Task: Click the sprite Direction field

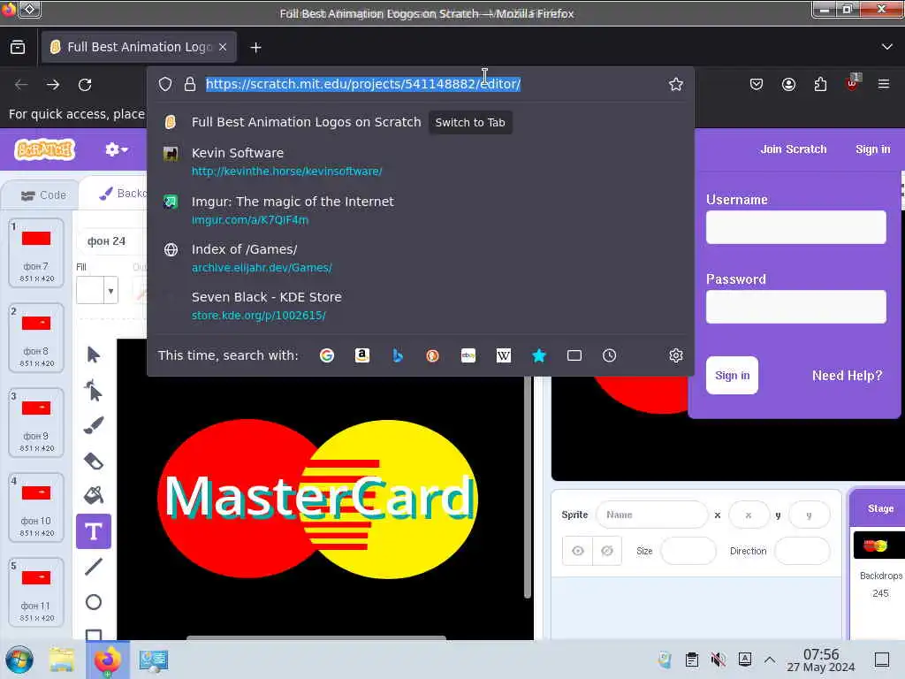Action: [x=802, y=551]
